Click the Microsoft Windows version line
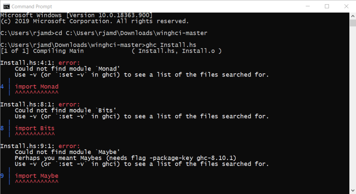 tap(76, 15)
